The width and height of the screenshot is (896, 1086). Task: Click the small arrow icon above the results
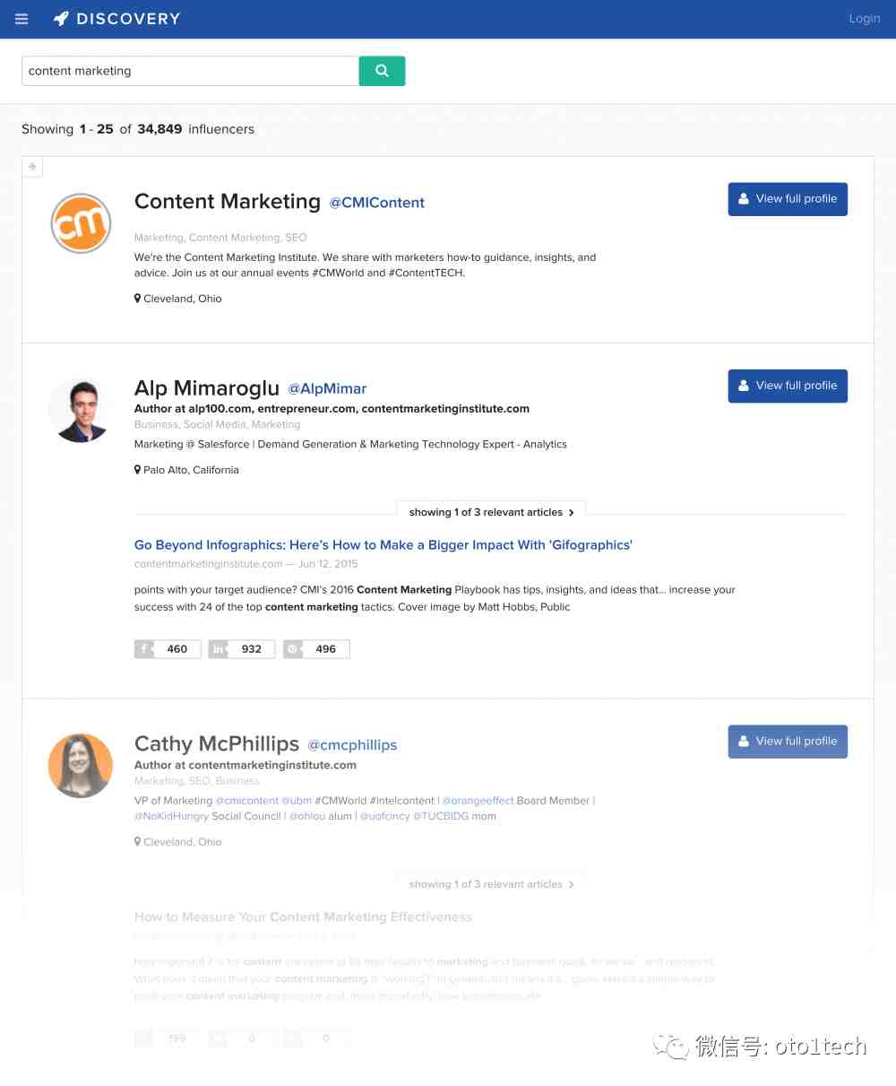click(32, 167)
